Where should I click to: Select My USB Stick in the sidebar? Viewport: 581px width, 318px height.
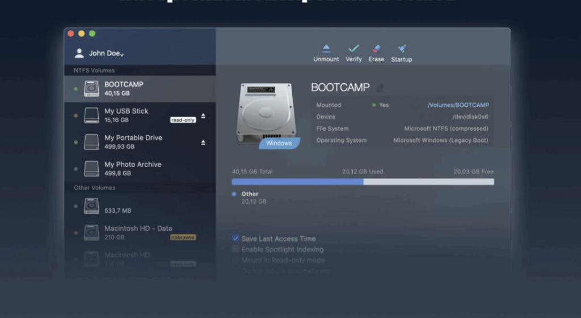tap(140, 115)
